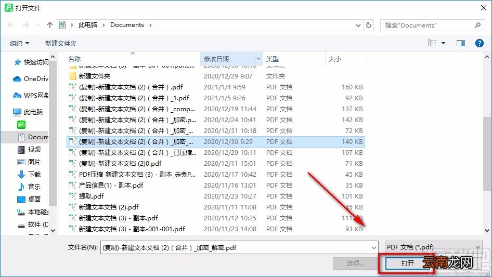Expand chevron after 此电脑 in path
The width and height of the screenshot is (492, 277).
(x=103, y=25)
